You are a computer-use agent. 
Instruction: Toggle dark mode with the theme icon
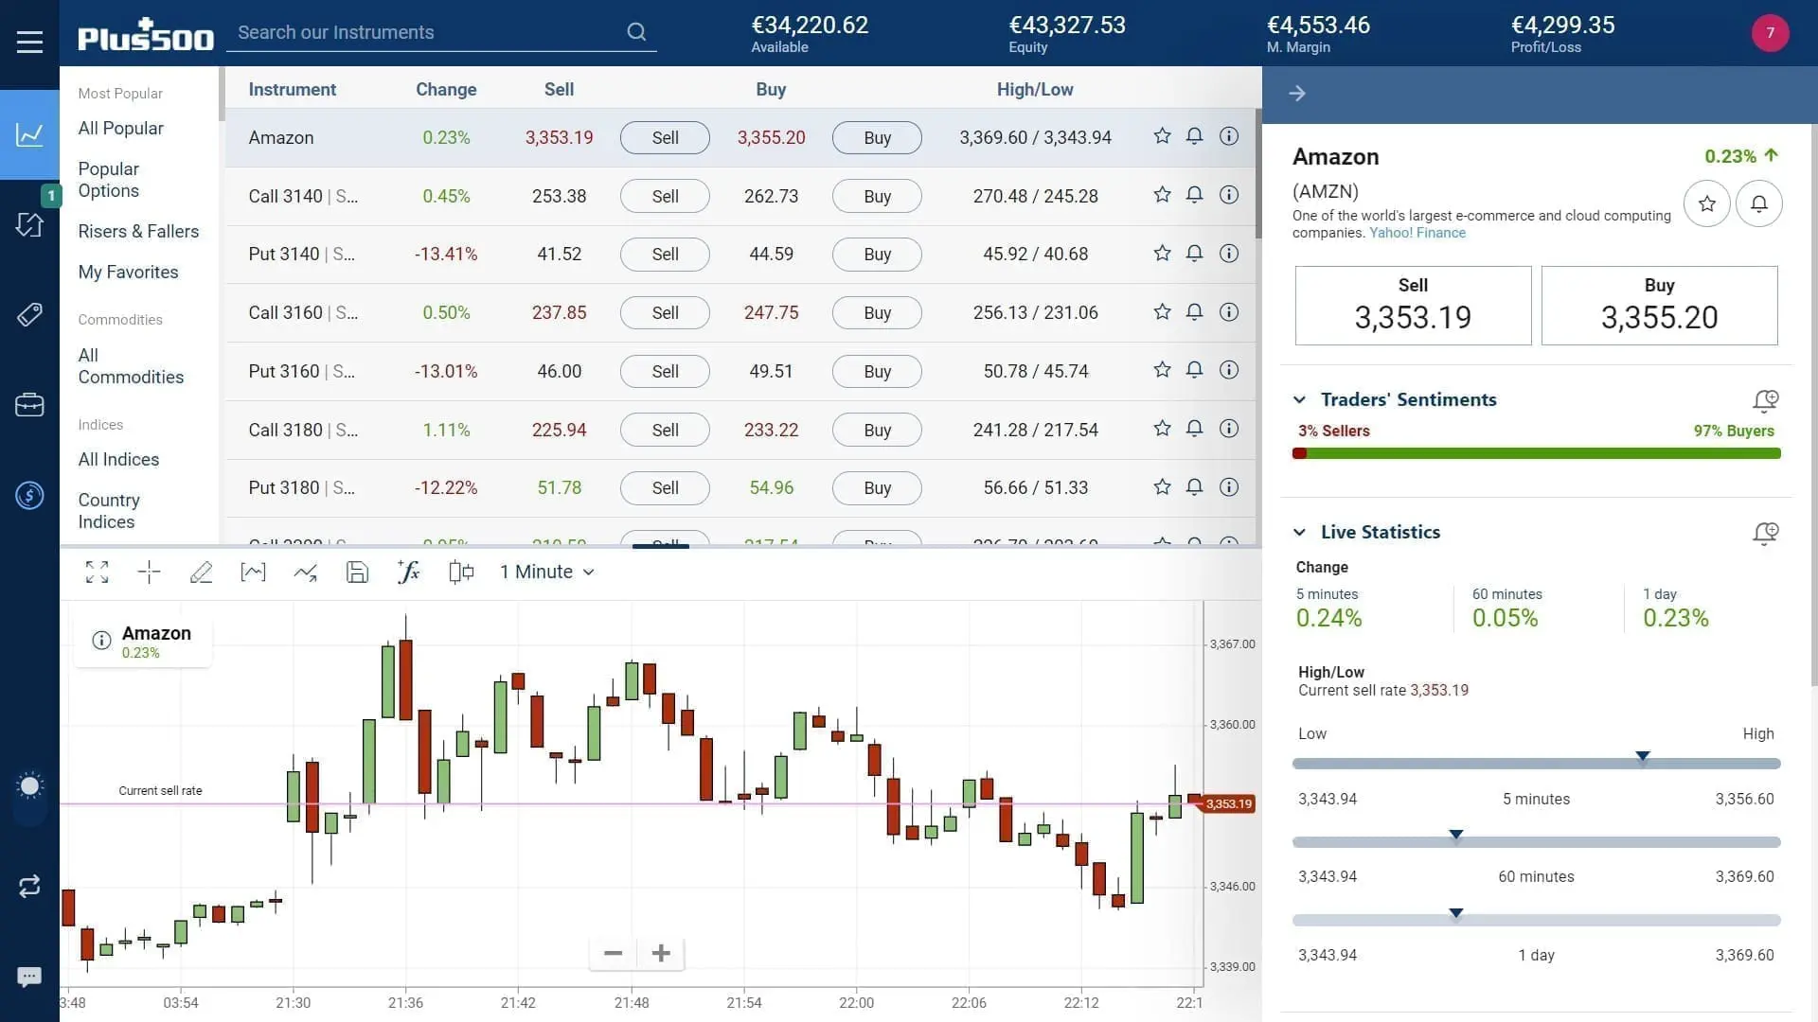[29, 785]
